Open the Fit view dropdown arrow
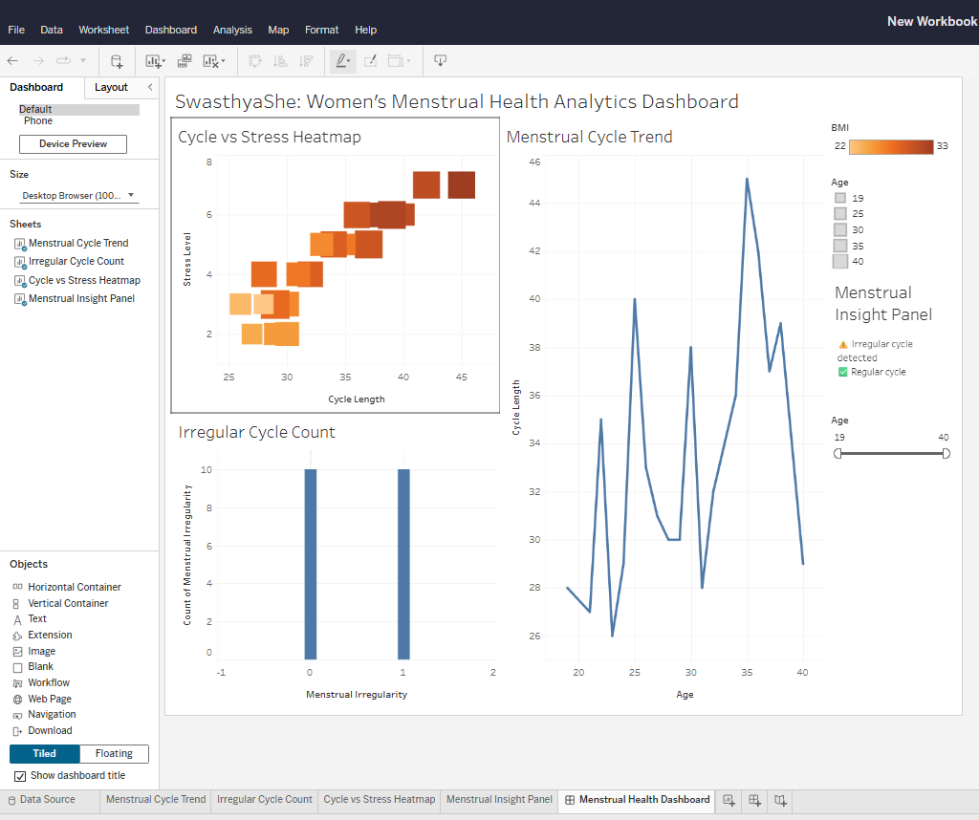 click(x=409, y=61)
